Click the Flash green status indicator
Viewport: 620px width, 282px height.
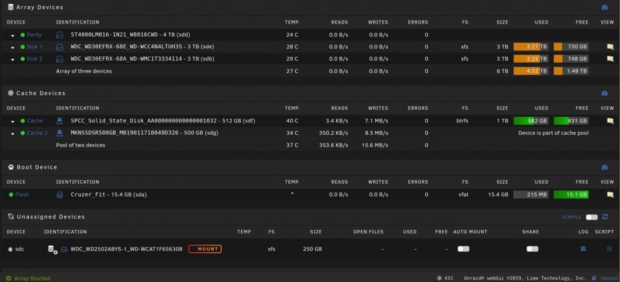(x=11, y=195)
